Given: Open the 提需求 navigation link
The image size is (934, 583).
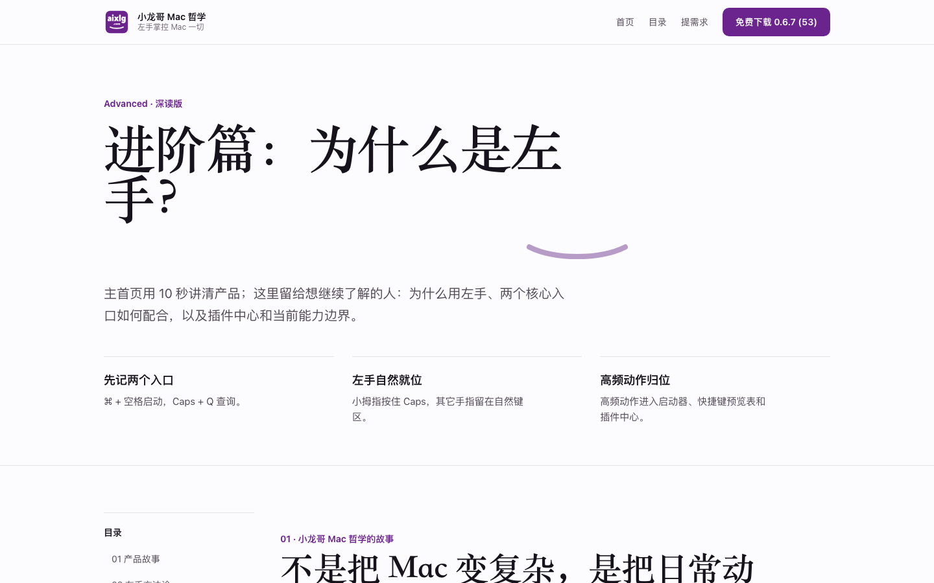Looking at the screenshot, I should click(694, 22).
